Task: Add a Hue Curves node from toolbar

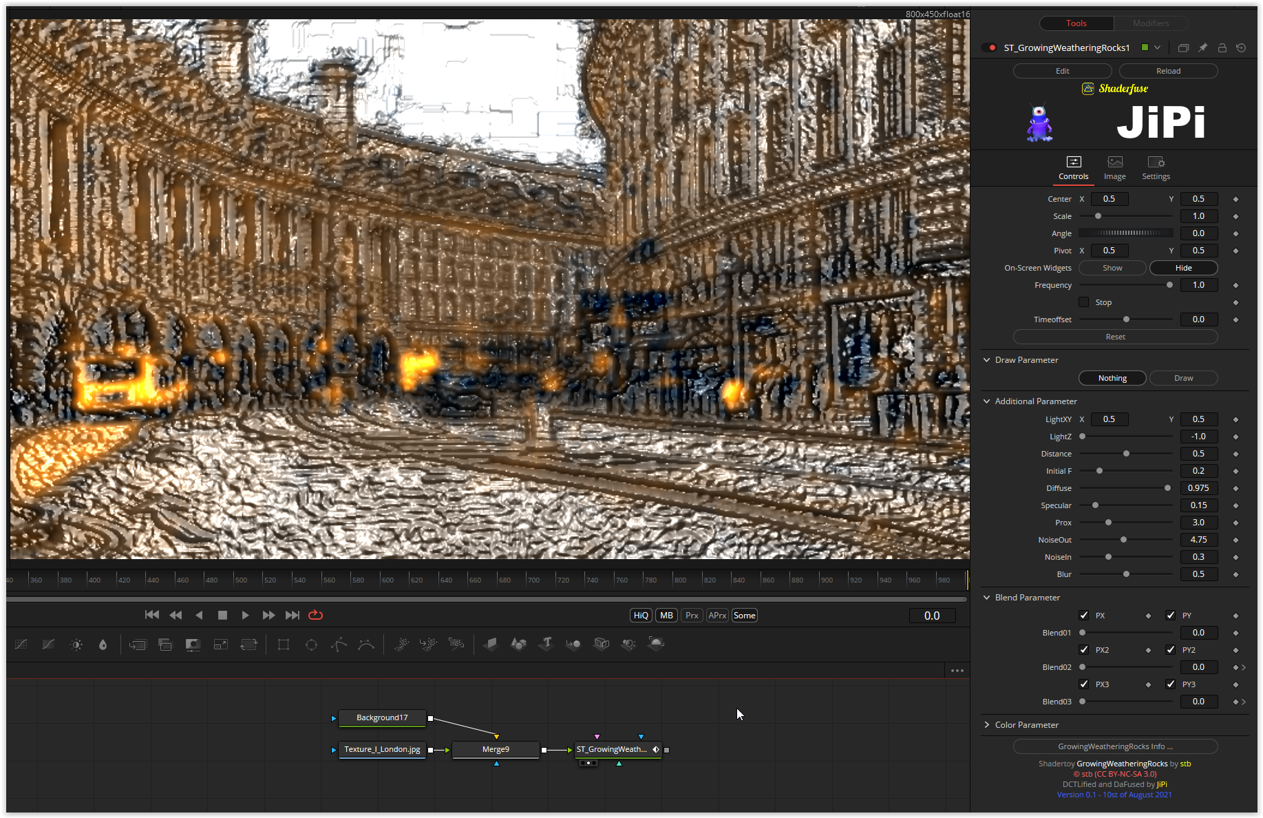Action: pyautogui.click(x=48, y=644)
